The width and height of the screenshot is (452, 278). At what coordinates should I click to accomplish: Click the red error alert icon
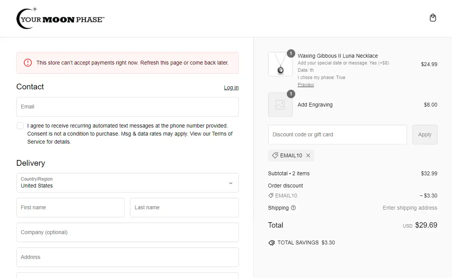[28, 63]
